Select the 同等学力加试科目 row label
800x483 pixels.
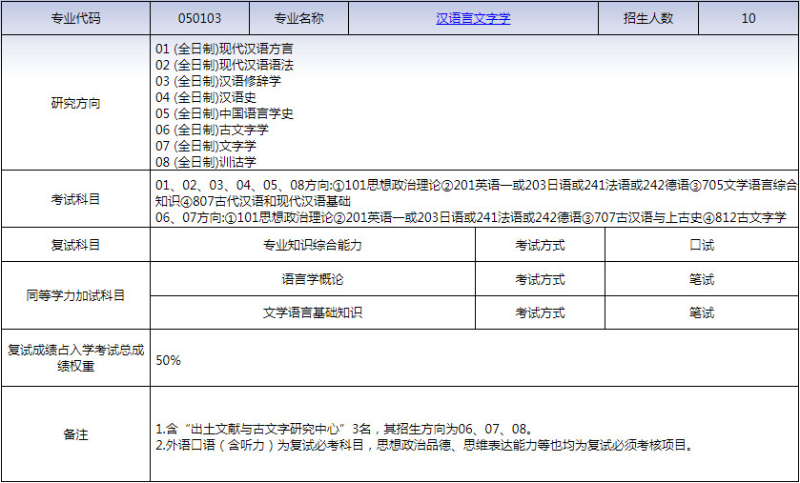pyautogui.click(x=75, y=295)
